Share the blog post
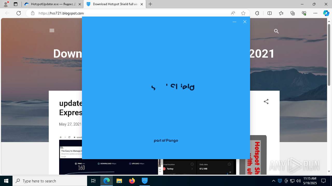The width and height of the screenshot is (332, 186). [x=266, y=102]
